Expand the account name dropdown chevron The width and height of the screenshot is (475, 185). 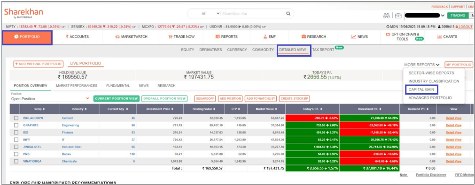tap(443, 15)
